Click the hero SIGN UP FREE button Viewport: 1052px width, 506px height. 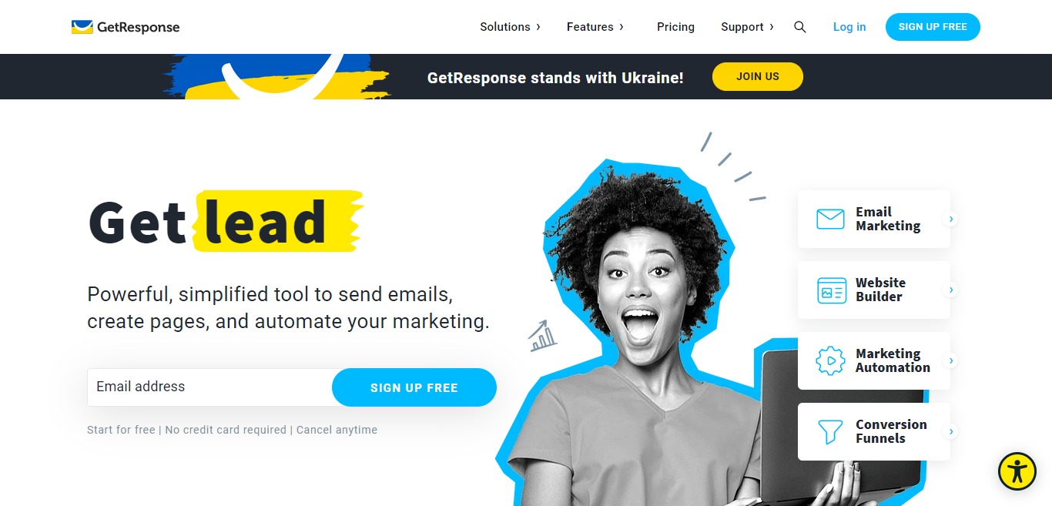coord(414,387)
